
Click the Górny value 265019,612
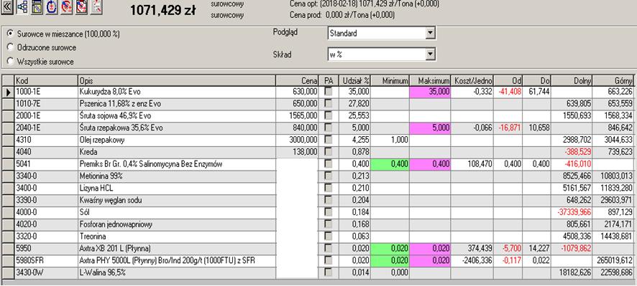[x=612, y=260]
